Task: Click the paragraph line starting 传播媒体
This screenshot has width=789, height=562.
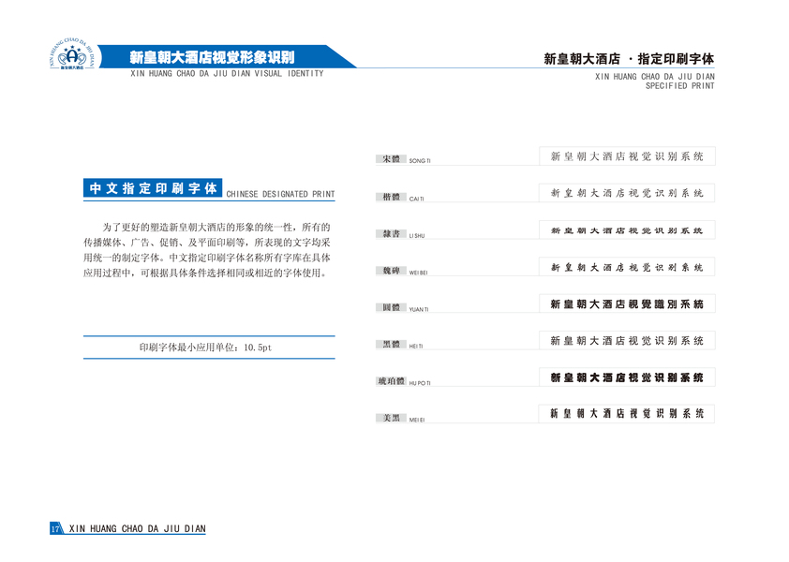Action: pyautogui.click(x=207, y=242)
